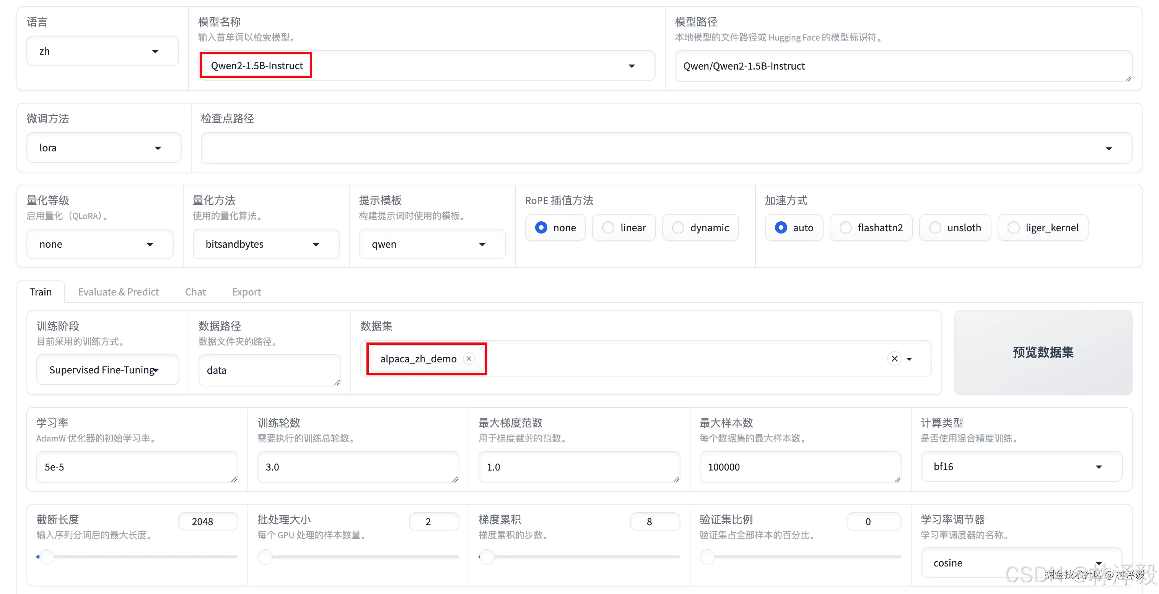Open the bf16 compute type dropdown
Image resolution: width=1159 pixels, height=594 pixels.
point(1100,467)
